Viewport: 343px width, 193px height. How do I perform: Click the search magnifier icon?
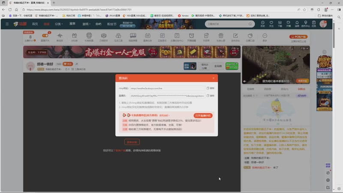coord(250,24)
